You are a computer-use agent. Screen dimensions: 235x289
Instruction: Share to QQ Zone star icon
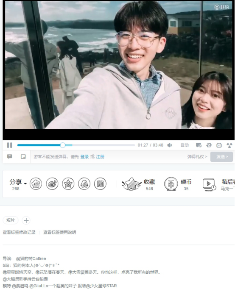click(36, 183)
